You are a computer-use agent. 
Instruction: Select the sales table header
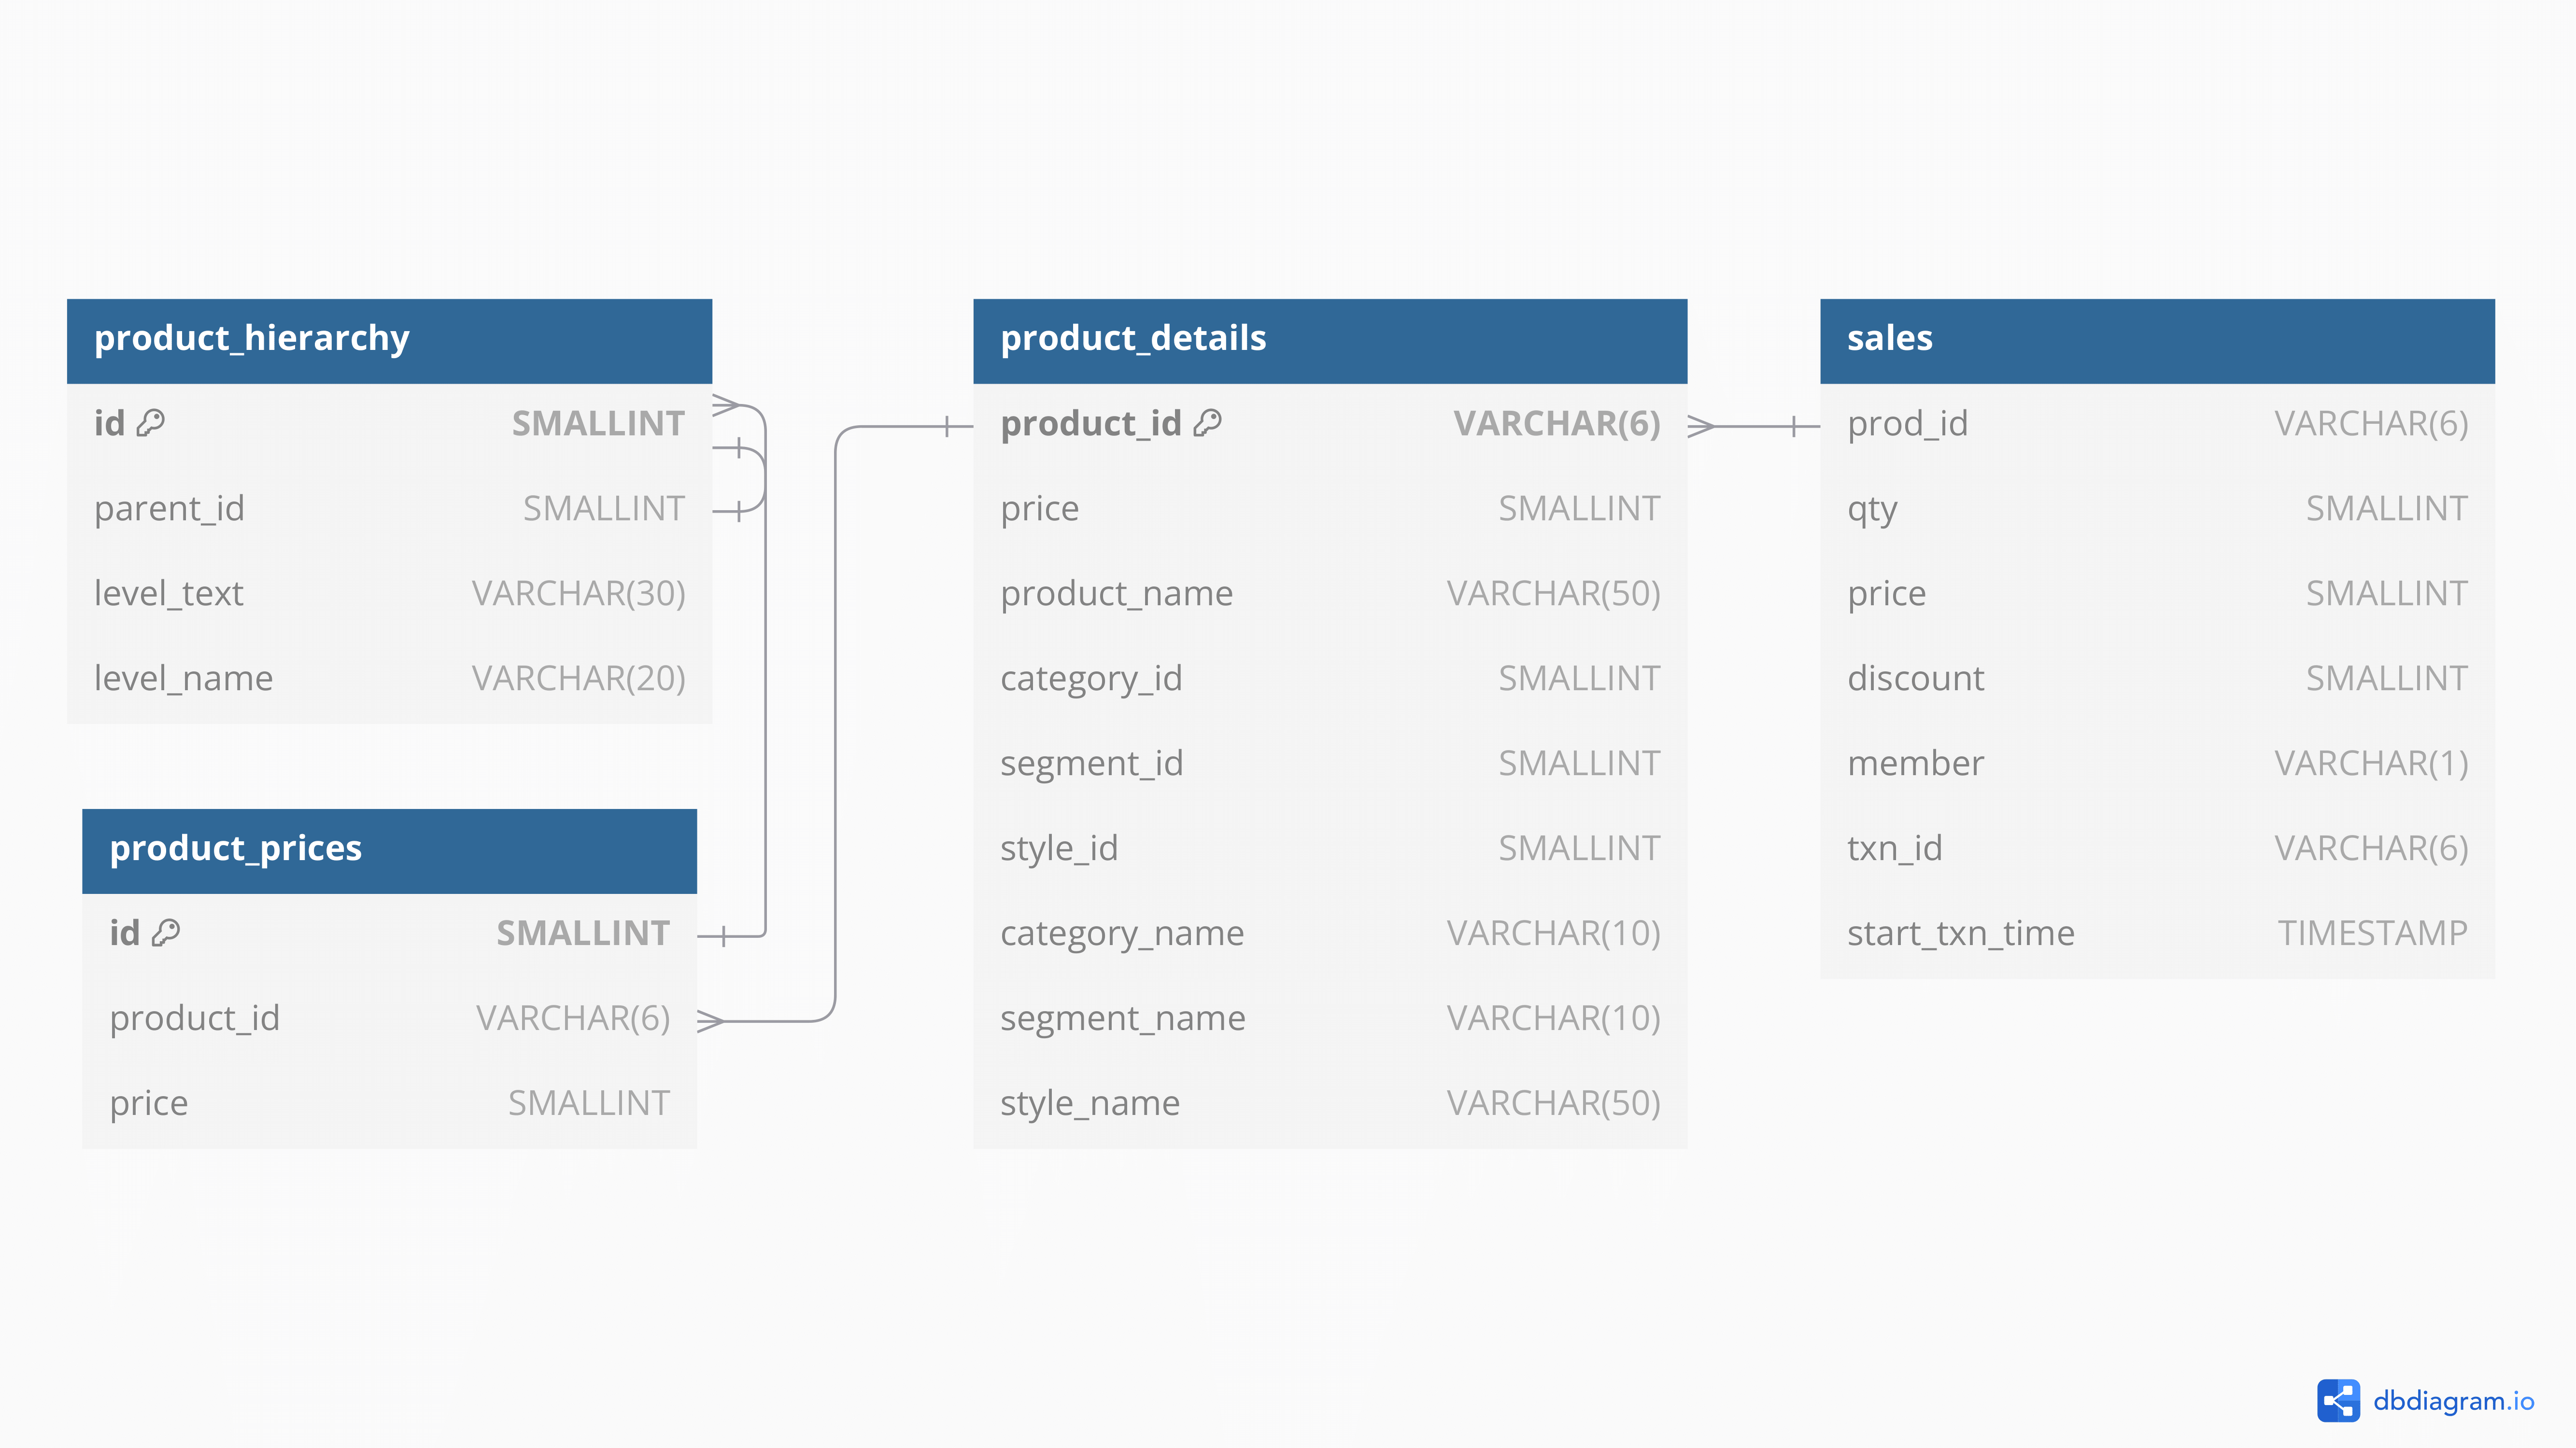click(x=2156, y=340)
